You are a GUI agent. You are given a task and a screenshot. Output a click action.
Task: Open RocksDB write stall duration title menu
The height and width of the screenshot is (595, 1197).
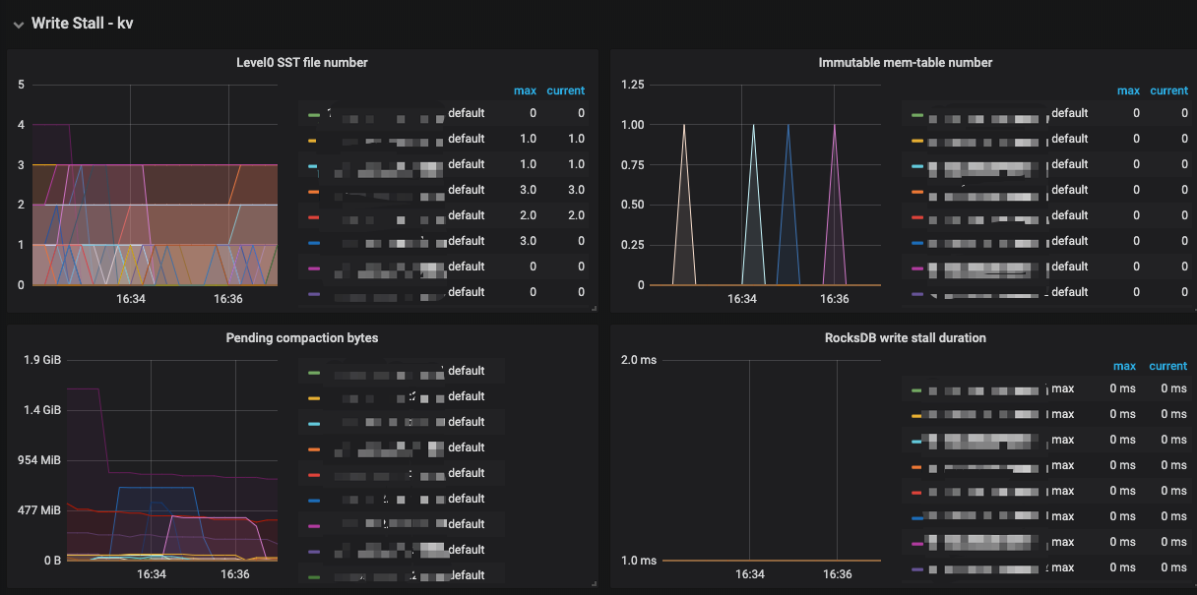(905, 337)
